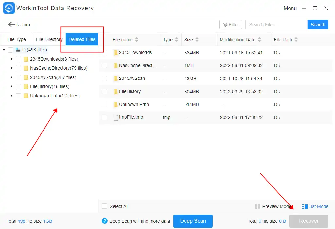This screenshot has height=229, width=335.
Task: Click the 364MB size cell
Action: [191, 53]
